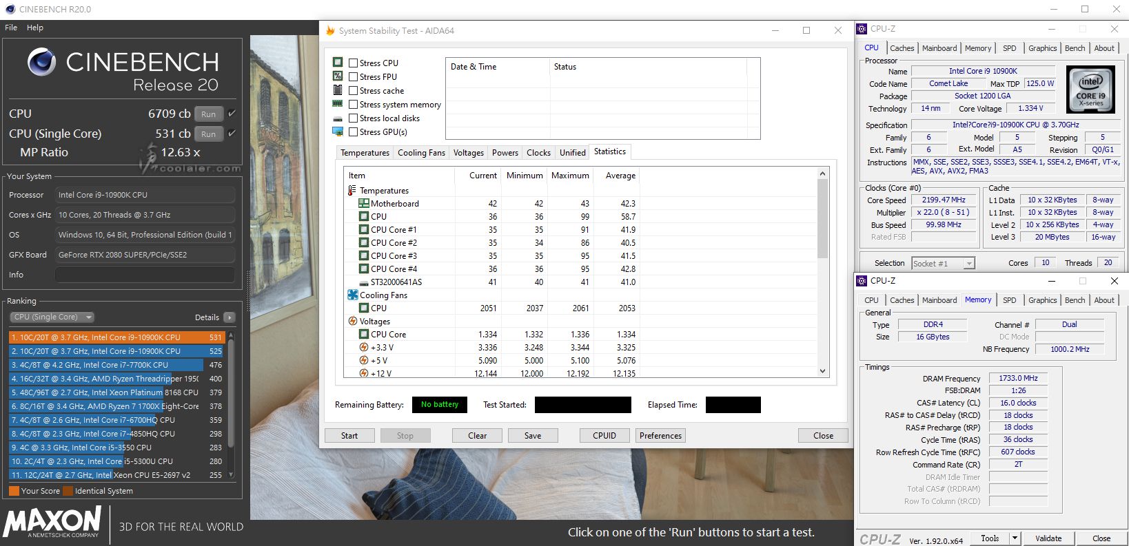Click the CPUID button in AIDA64
The width and height of the screenshot is (1129, 546).
pyautogui.click(x=604, y=436)
